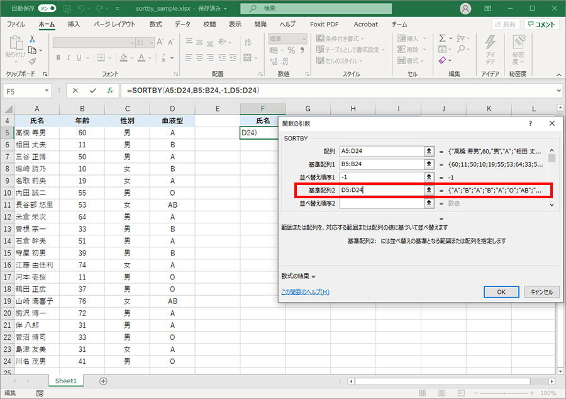The height and width of the screenshot is (399, 566).
Task: Click the コメント button
Action: [541, 24]
